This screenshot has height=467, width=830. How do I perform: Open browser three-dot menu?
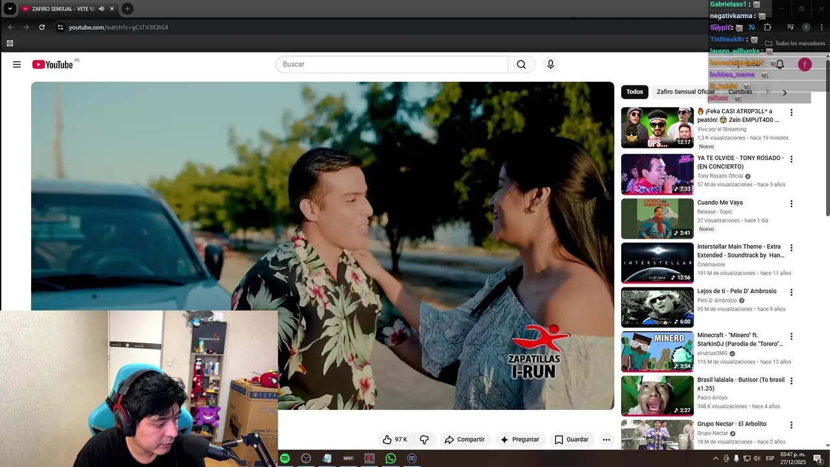(822, 27)
